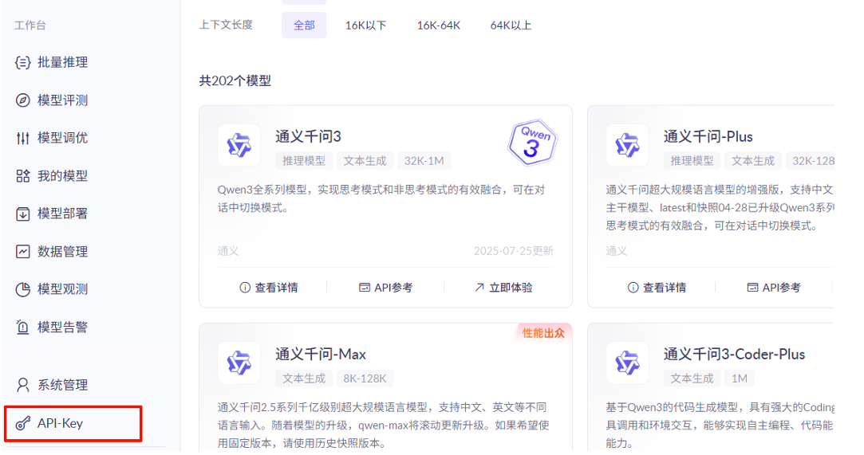Click the 1M tag on Coder-Plus card

740,379
